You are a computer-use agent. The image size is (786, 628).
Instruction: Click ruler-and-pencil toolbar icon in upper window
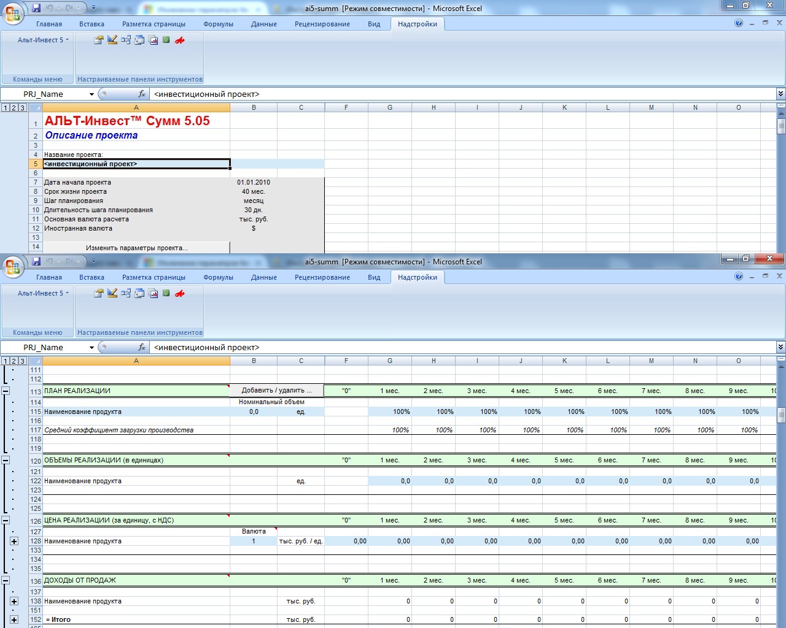[112, 40]
